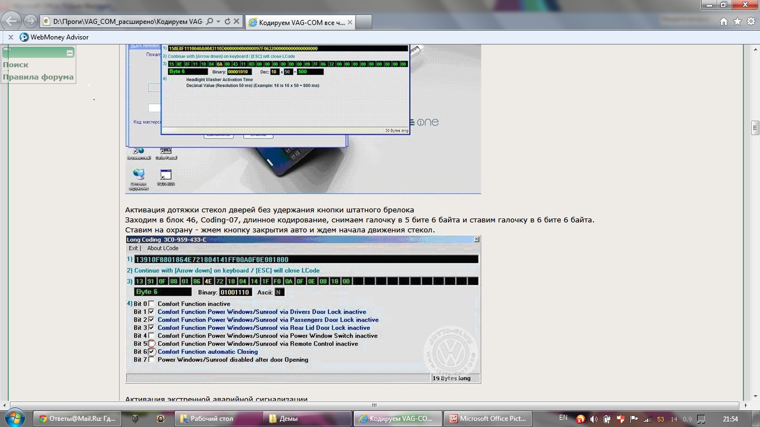
Task: Open the Поиск link in sidebar
Action: (16, 65)
